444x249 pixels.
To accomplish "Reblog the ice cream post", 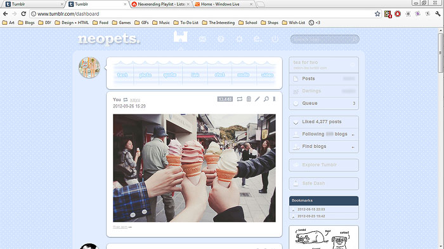I will click(240, 99).
